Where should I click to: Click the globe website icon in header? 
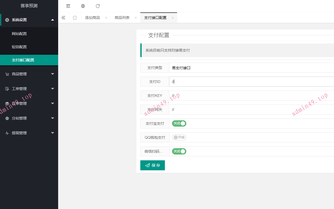coord(83,6)
